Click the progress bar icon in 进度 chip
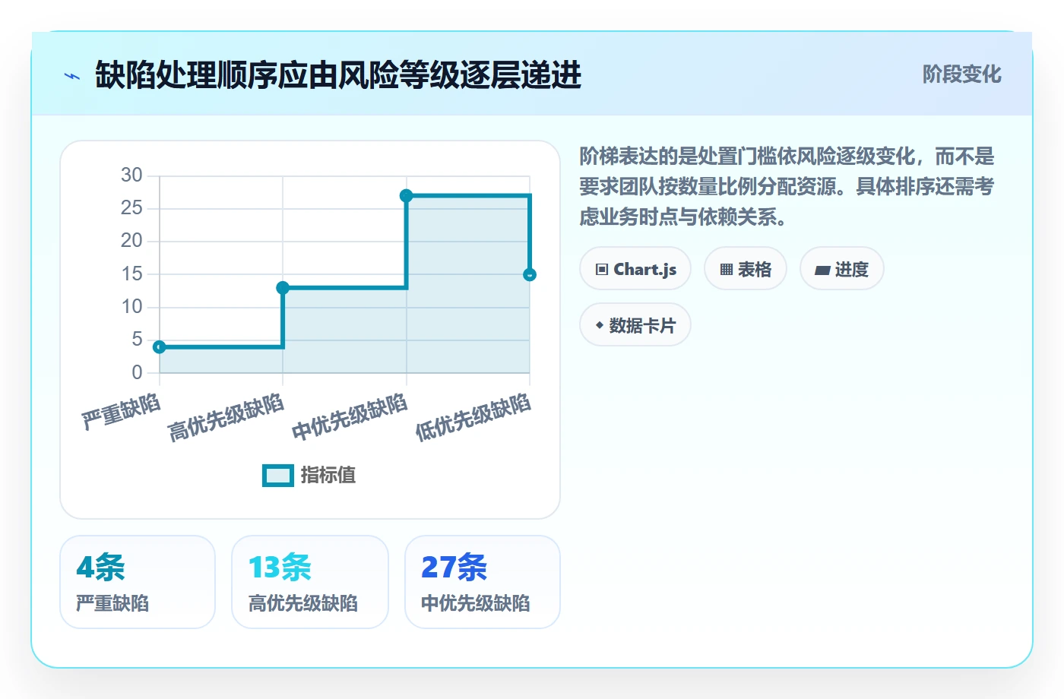Image resolution: width=1064 pixels, height=699 pixels. 822,270
